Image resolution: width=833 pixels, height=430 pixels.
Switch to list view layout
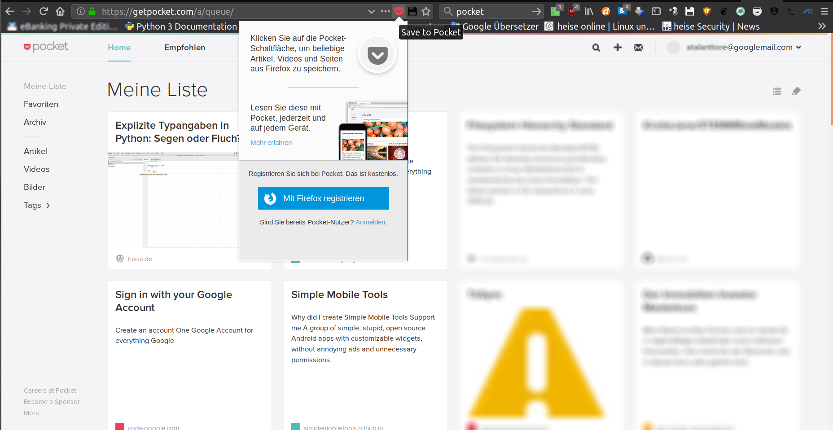pyautogui.click(x=777, y=92)
